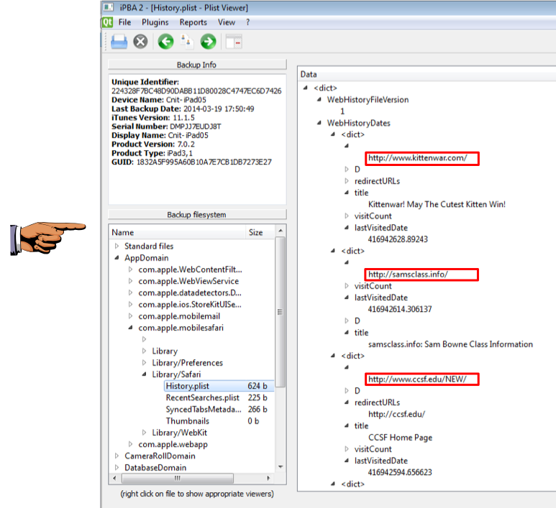Screen dimensions: 556x508
Task: Collapse the com.apple.mobilesafari node
Action: 130,328
